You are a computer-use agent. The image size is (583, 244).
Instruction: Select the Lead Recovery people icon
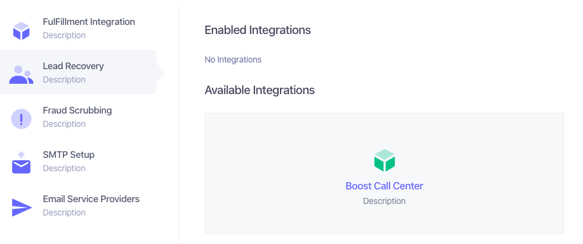(x=21, y=75)
